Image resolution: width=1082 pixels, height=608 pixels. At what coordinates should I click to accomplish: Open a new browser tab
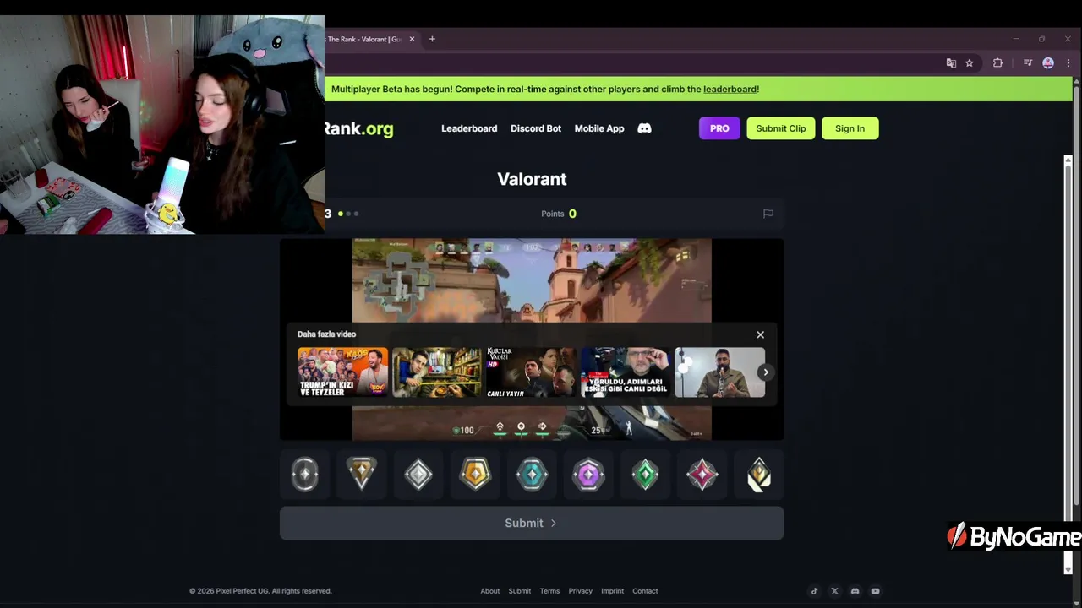point(432,39)
